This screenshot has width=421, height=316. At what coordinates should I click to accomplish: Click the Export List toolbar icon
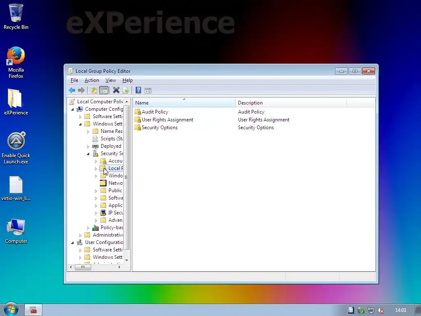pyautogui.click(x=126, y=90)
